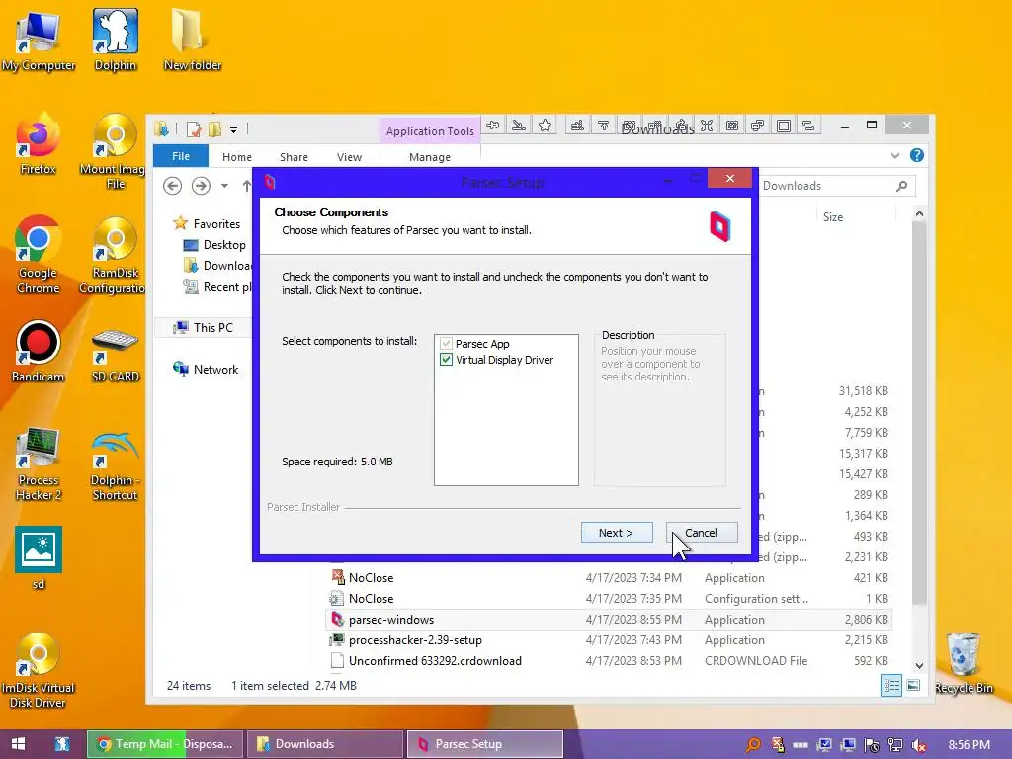Switch to the Downloads taskbar button
The height and width of the screenshot is (759, 1012).
(325, 744)
